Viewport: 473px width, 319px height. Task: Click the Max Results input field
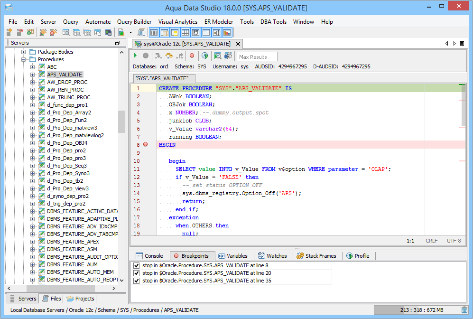257,56
